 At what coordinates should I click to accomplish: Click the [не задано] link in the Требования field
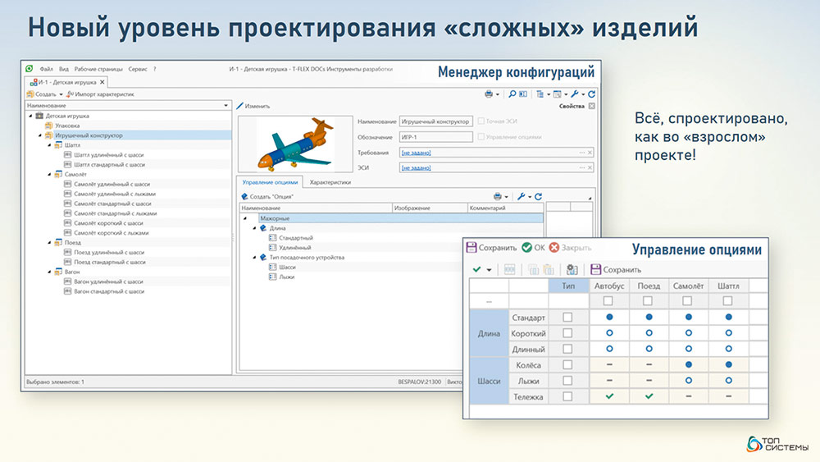click(417, 153)
